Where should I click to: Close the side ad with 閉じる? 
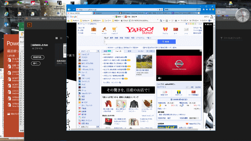(x=208, y=24)
